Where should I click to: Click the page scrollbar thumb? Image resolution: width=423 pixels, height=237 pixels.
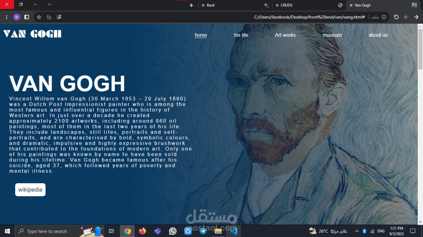point(420,49)
